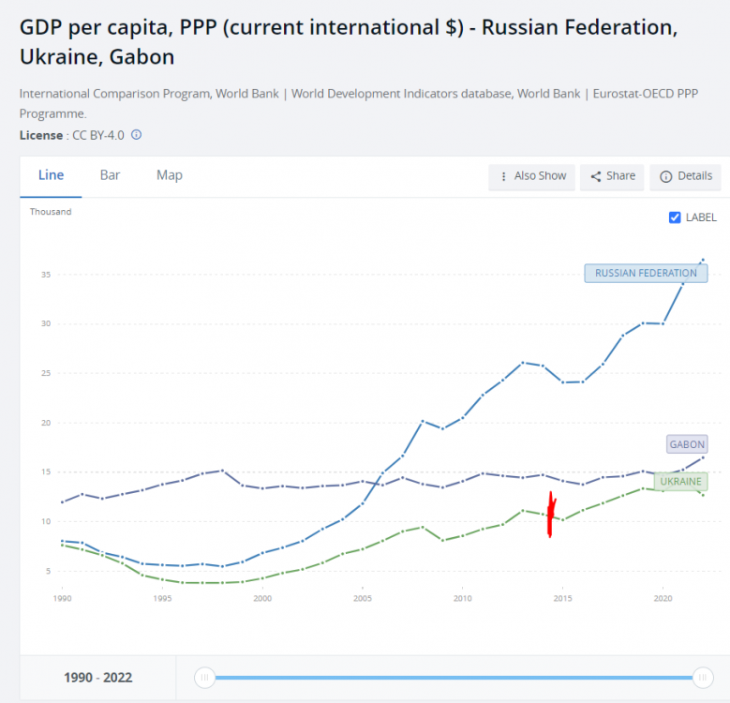Open the Also Show options menu
730x703 pixels.
tap(533, 176)
